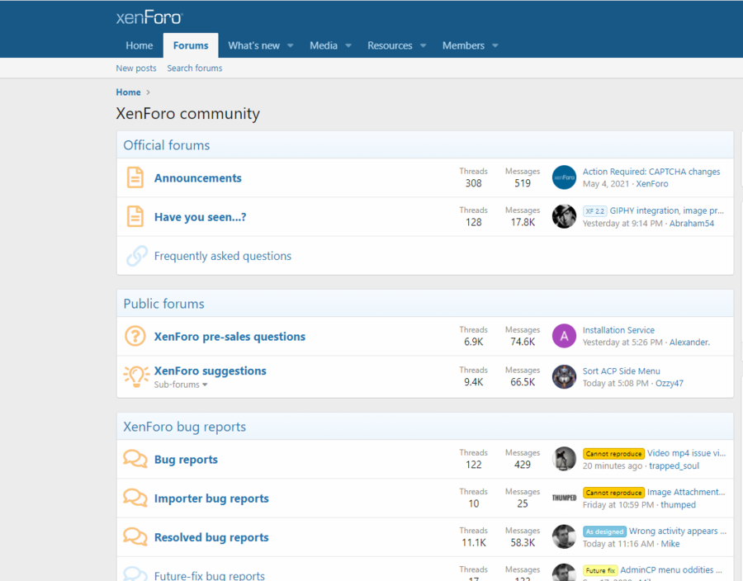Click the Importer bug reports chat icon

(x=135, y=498)
